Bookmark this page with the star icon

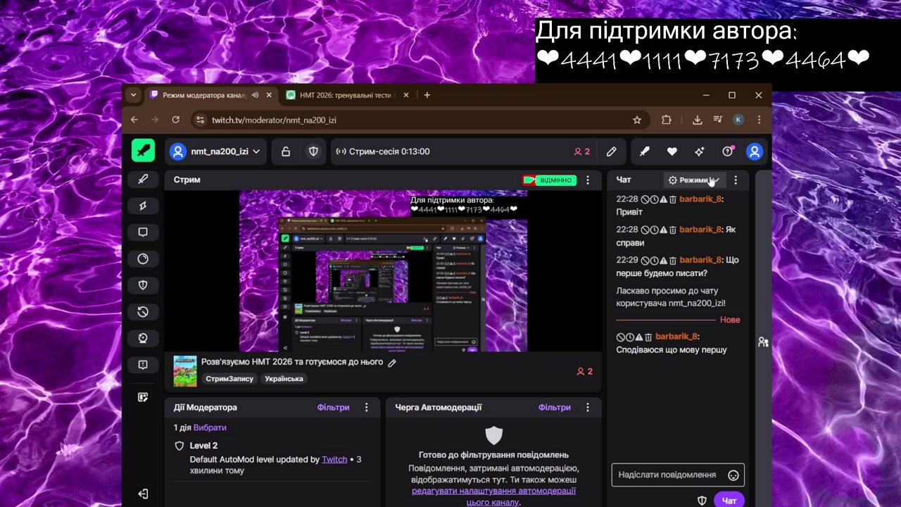637,120
